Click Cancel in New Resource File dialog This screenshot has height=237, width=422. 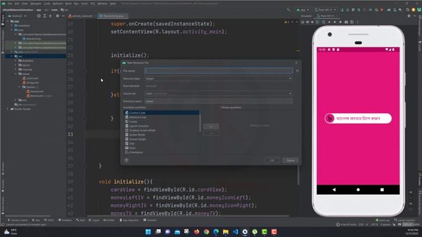(x=290, y=161)
